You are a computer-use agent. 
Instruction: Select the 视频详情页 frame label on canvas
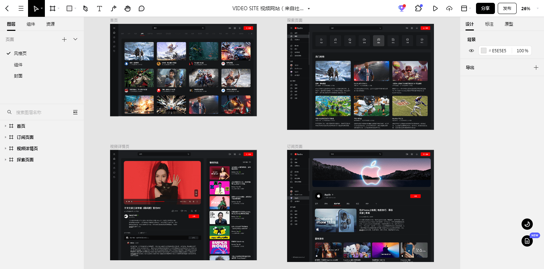(120, 147)
